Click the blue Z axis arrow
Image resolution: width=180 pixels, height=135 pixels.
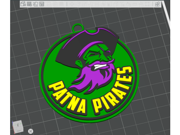click(x=12, y=123)
